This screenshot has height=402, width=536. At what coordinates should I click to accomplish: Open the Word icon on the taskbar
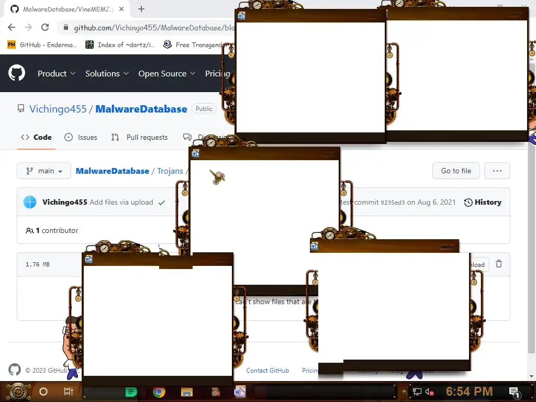240,392
